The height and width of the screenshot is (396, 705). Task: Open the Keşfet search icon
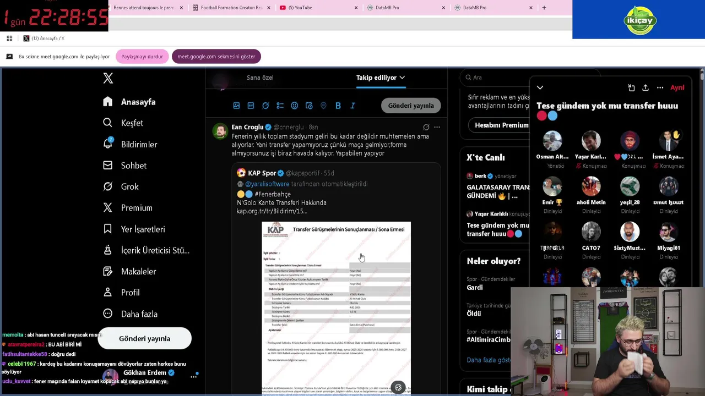point(108,123)
